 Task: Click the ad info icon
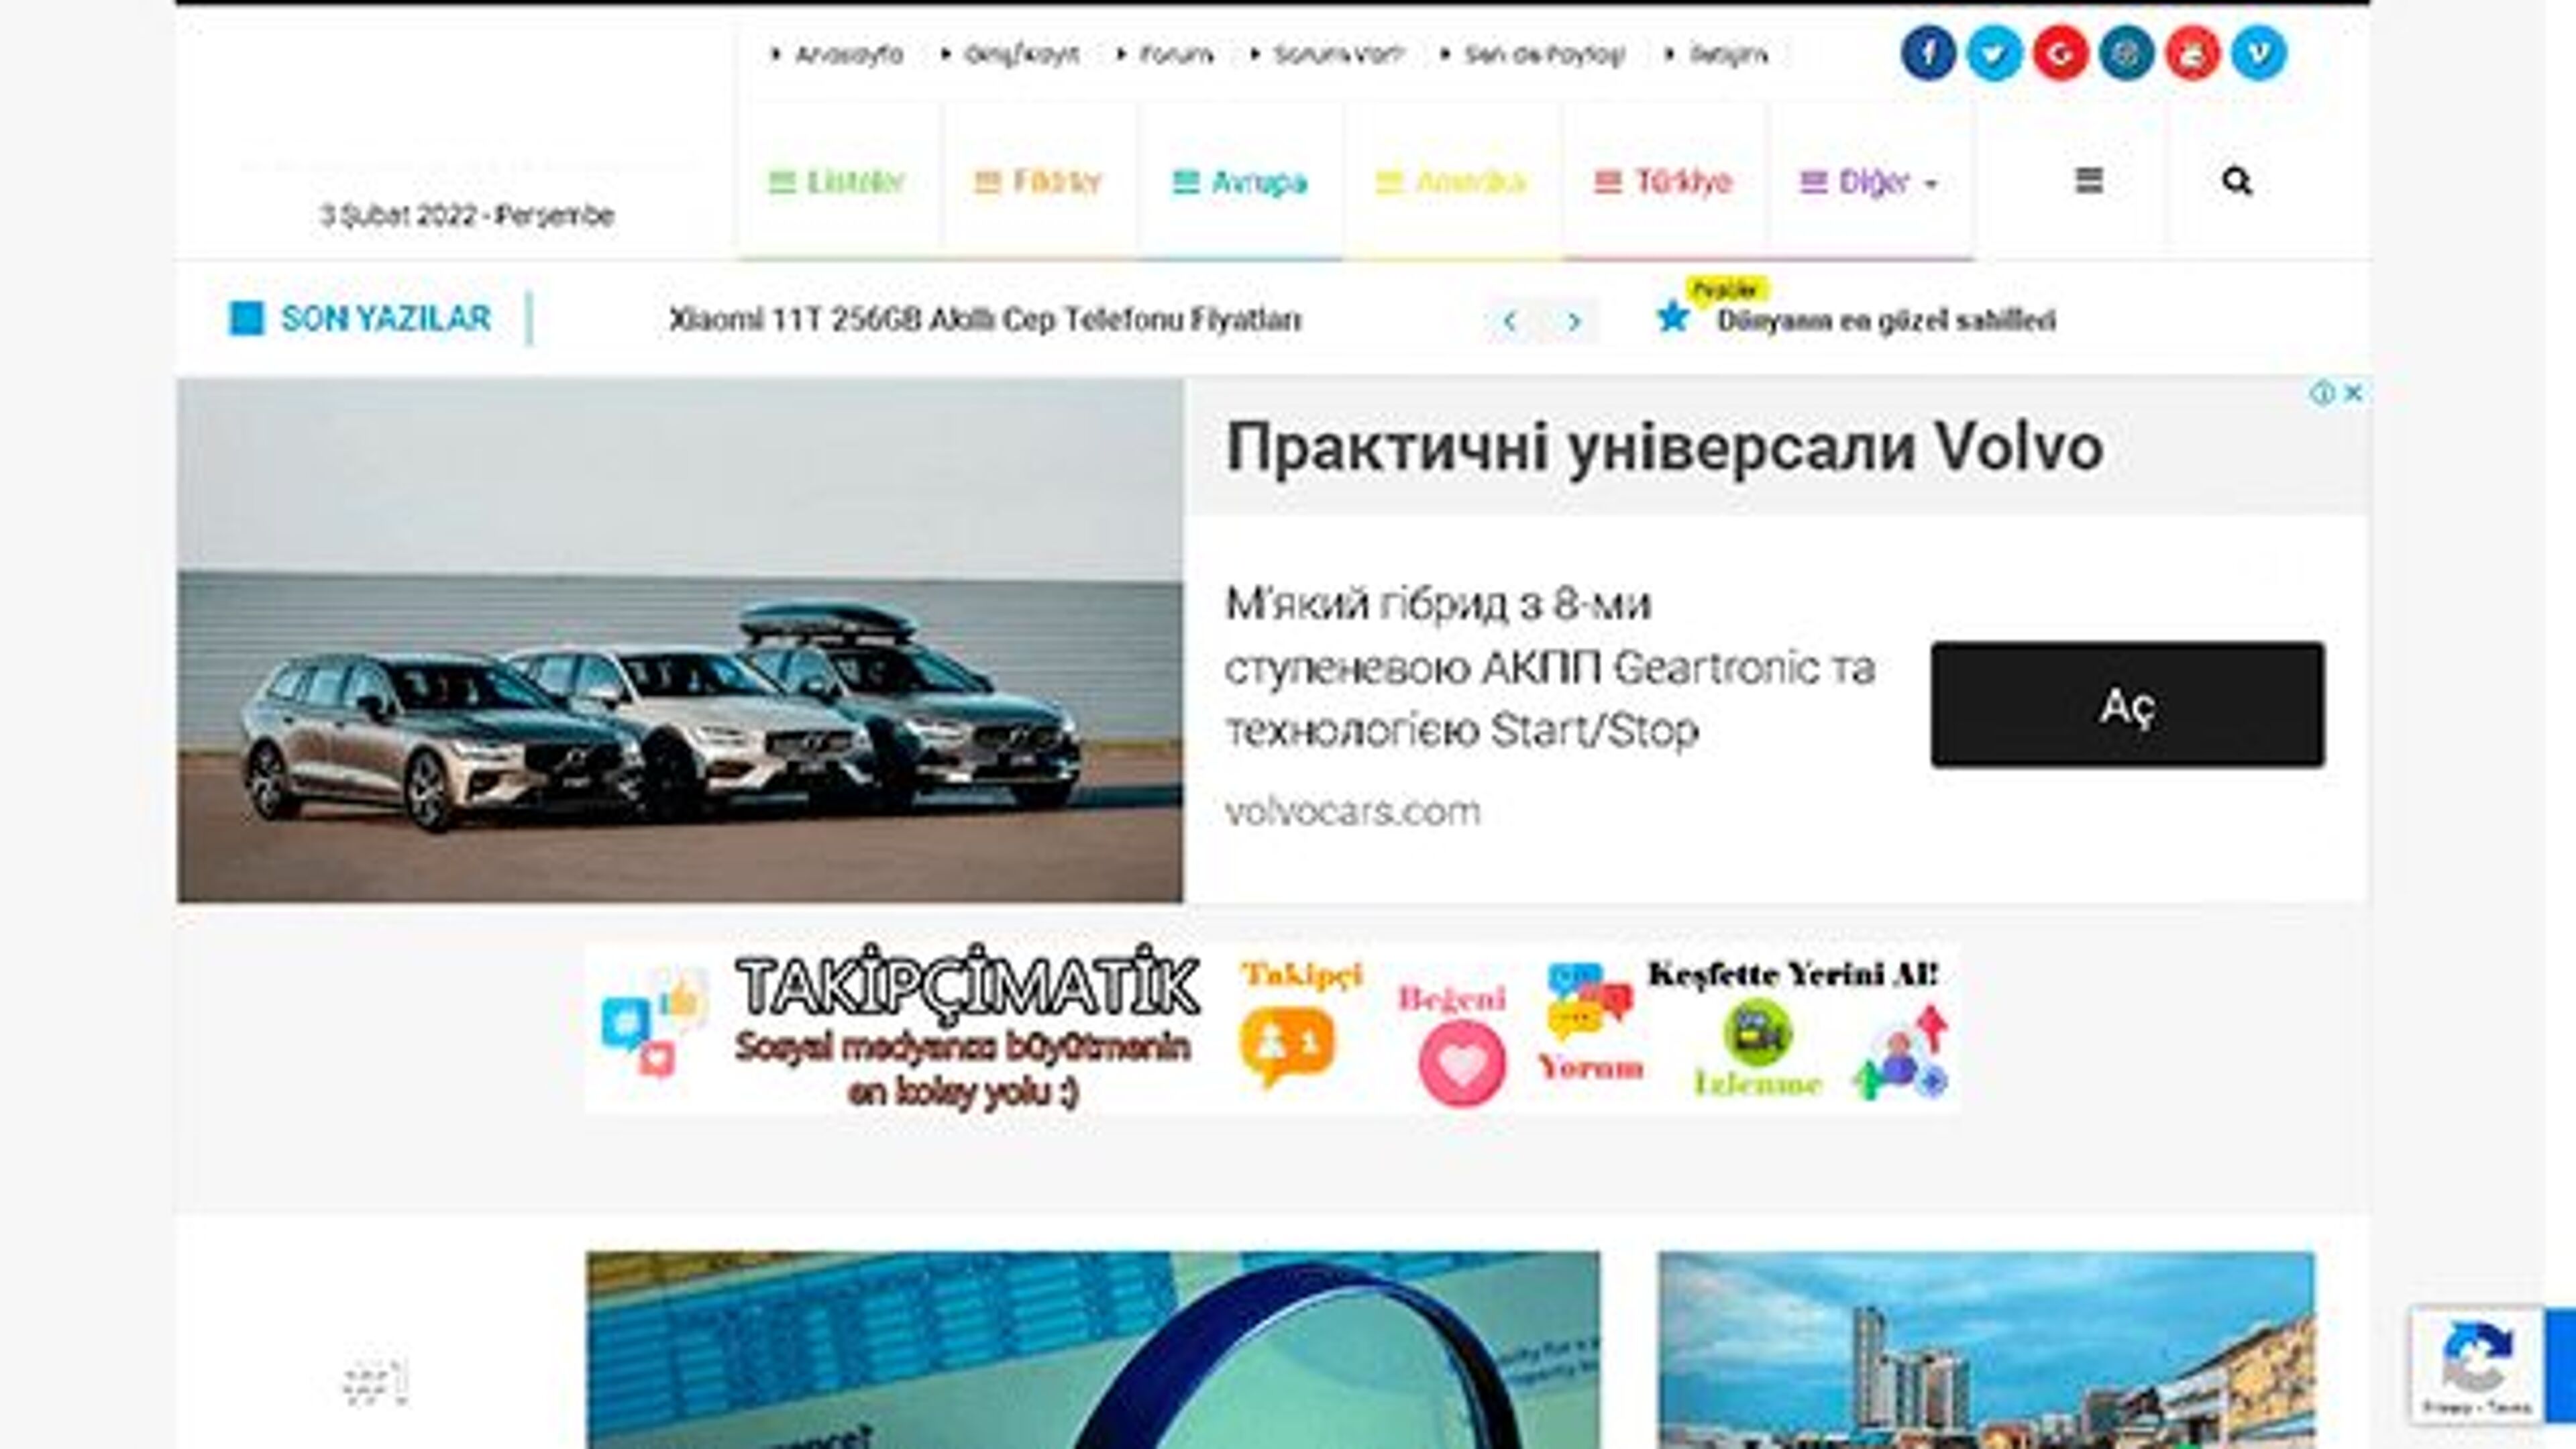point(2322,393)
